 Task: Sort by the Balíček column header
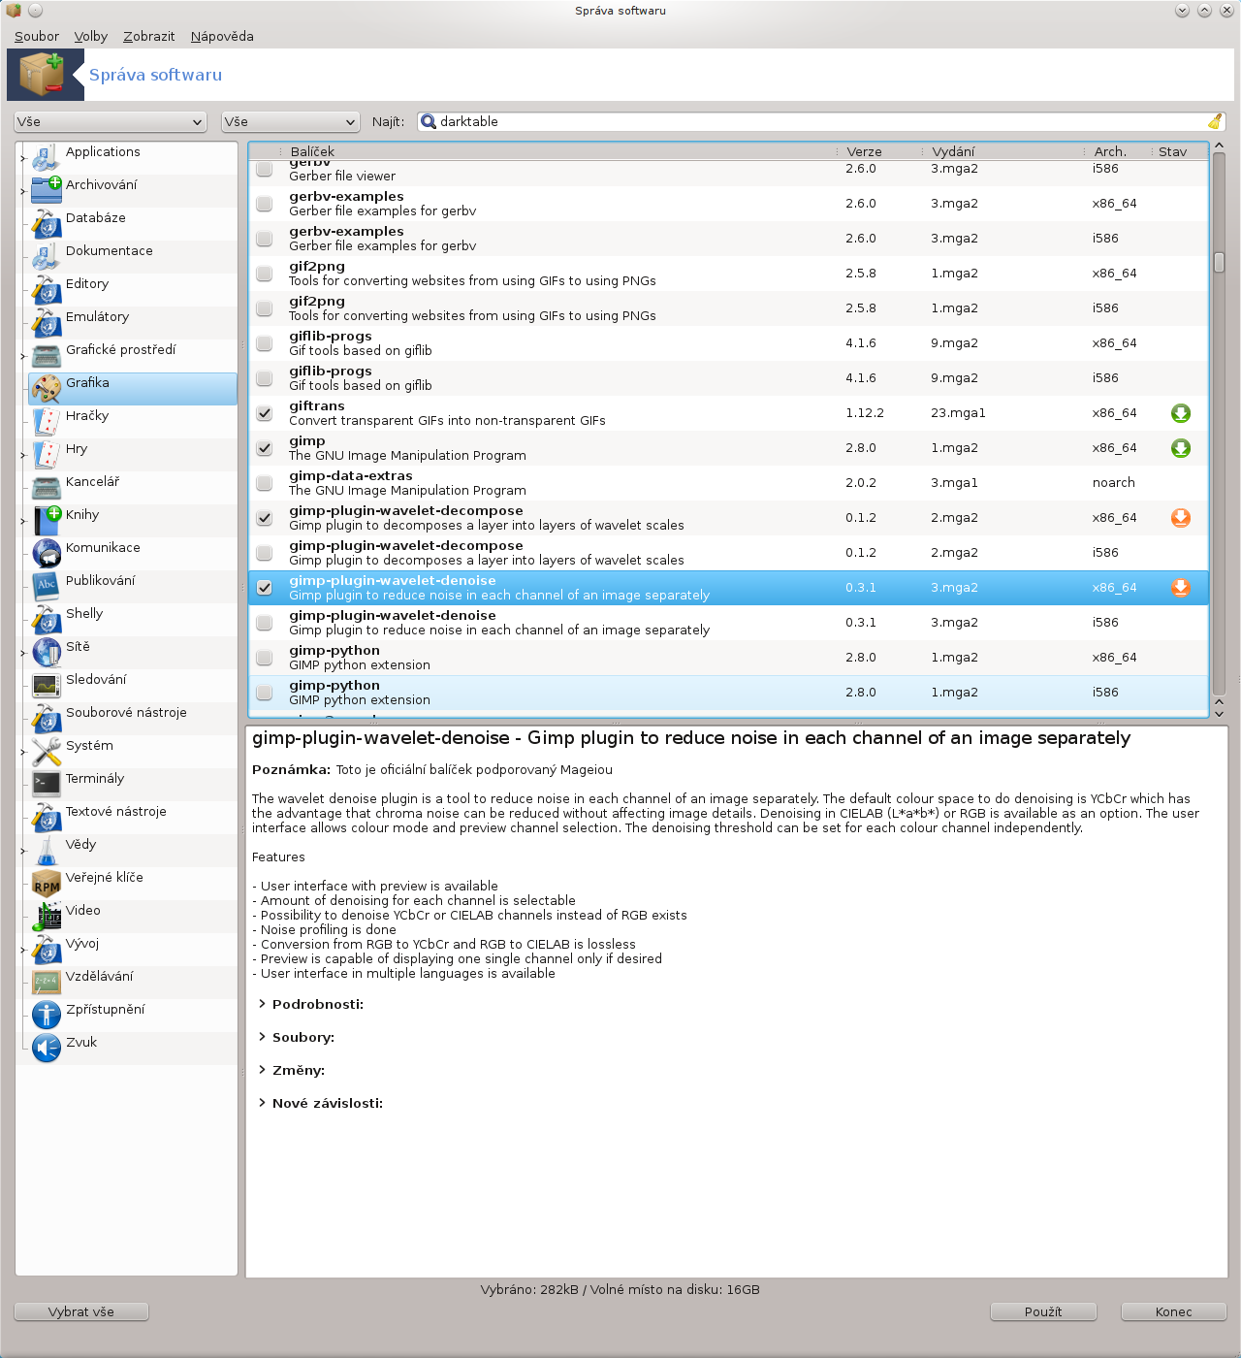(558, 151)
